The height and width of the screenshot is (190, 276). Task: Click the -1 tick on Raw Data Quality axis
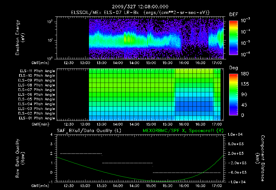50,182
